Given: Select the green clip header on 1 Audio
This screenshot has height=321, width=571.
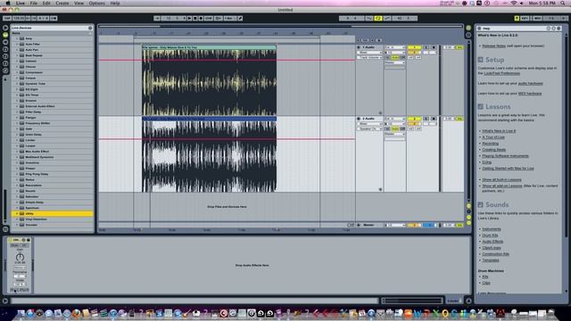Looking at the screenshot, I should [209, 47].
